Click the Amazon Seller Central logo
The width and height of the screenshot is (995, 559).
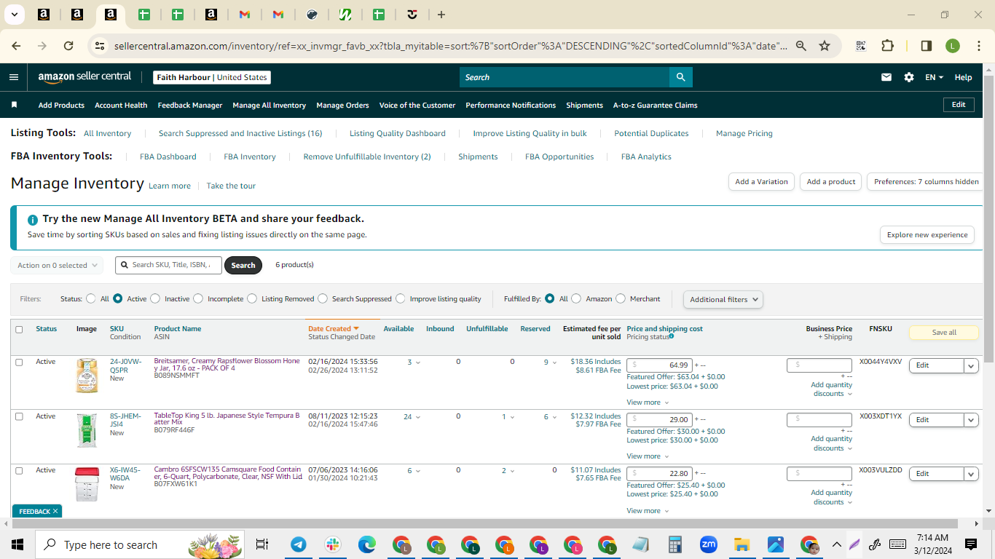click(84, 77)
